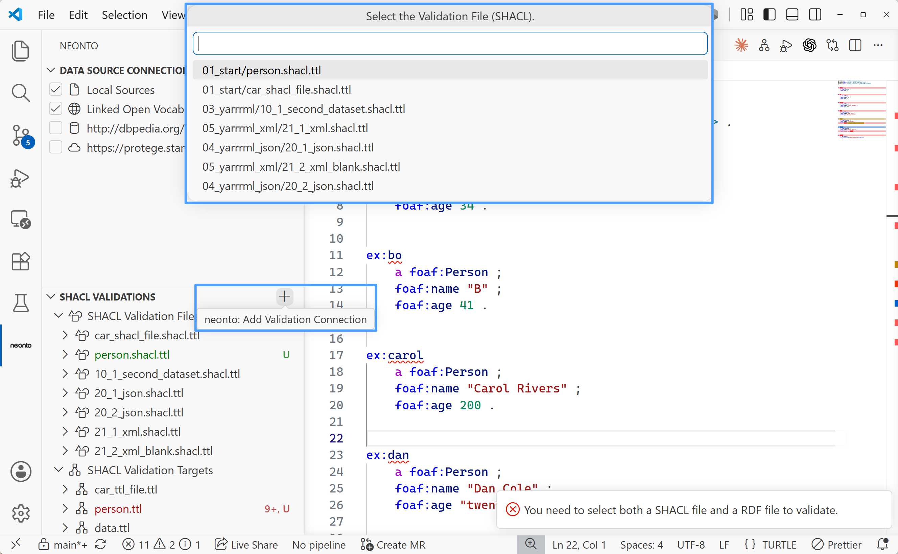Open the Explorer view in activity bar
Viewport: 898px width, 554px height.
[x=21, y=51]
